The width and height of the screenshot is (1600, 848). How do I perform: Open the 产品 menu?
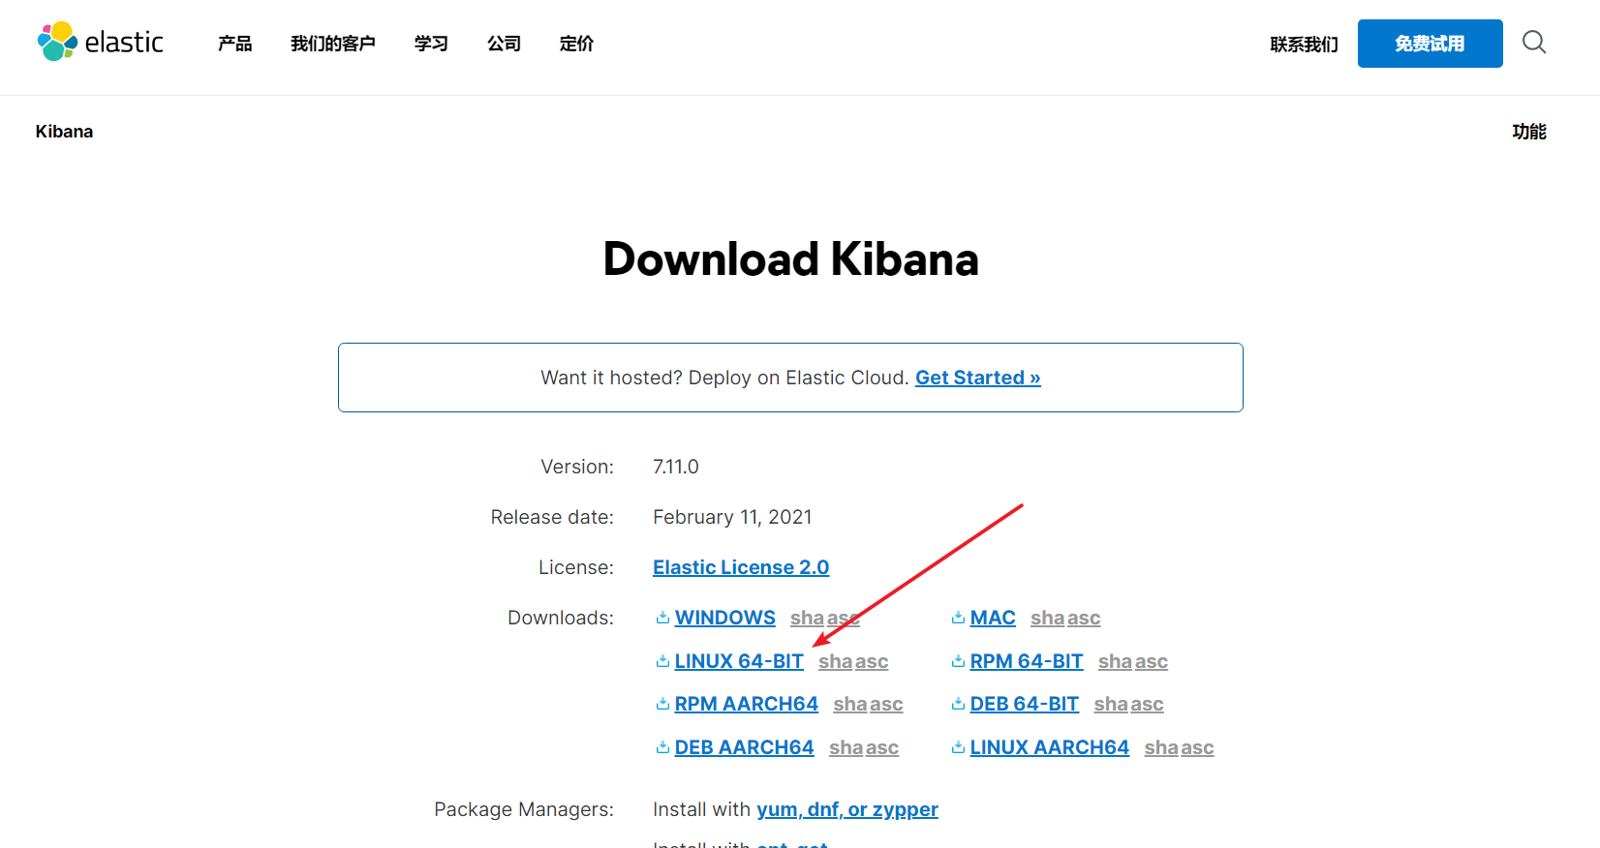(234, 44)
